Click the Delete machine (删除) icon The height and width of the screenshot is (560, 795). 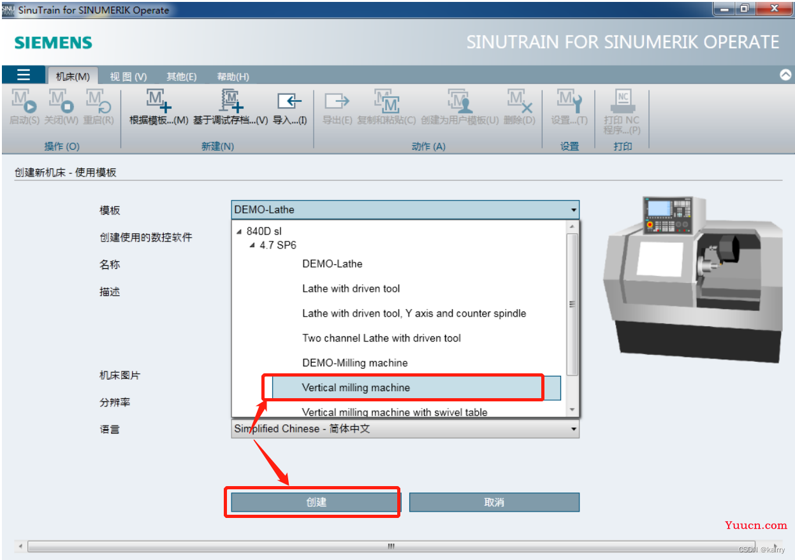pos(520,101)
